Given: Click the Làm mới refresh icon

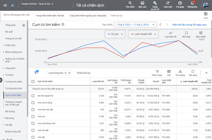Looking at the screenshot, I should point(168,4).
